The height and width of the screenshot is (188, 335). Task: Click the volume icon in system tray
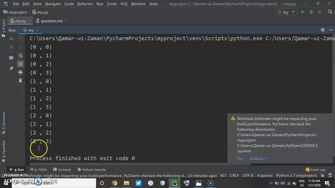coord(283,183)
